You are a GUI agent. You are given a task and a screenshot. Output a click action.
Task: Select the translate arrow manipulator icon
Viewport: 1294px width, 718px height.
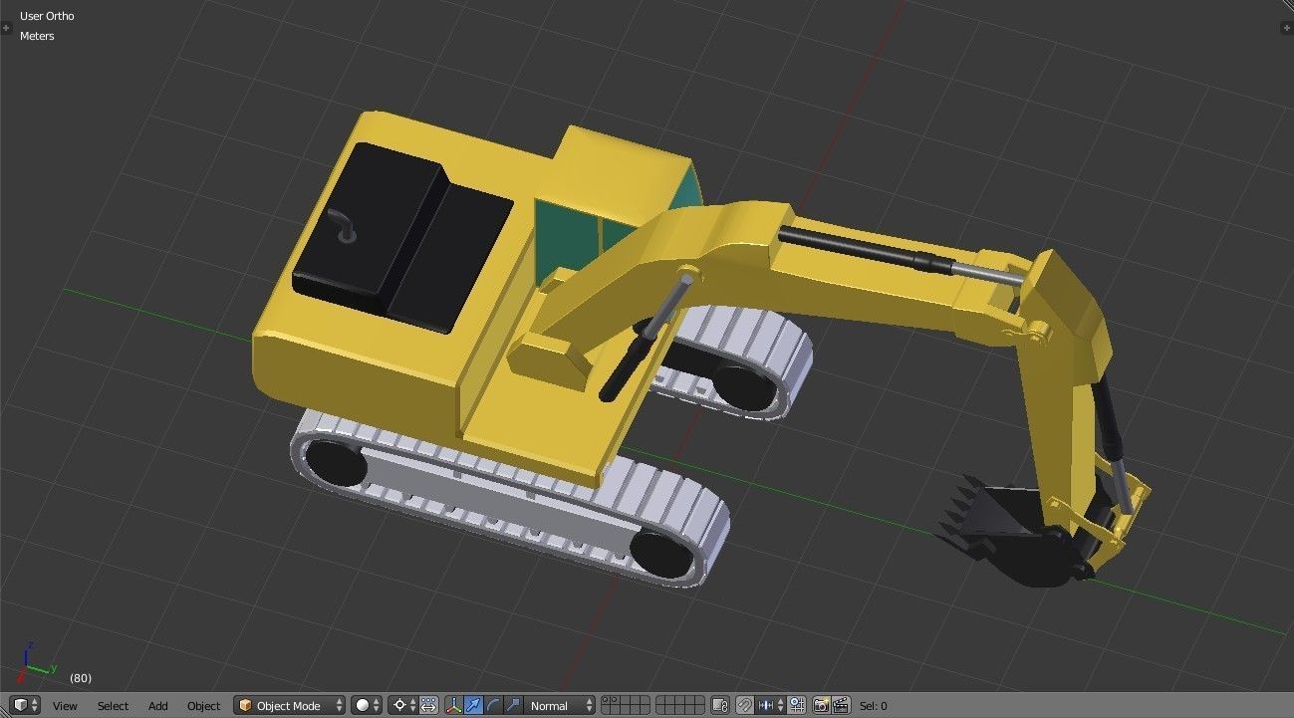[x=474, y=705]
